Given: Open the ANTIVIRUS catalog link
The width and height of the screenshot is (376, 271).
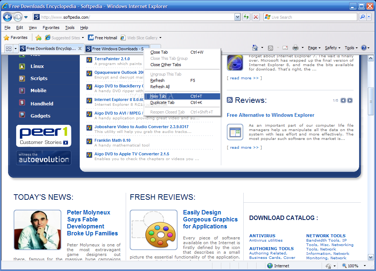Looking at the screenshot, I should point(262,236).
